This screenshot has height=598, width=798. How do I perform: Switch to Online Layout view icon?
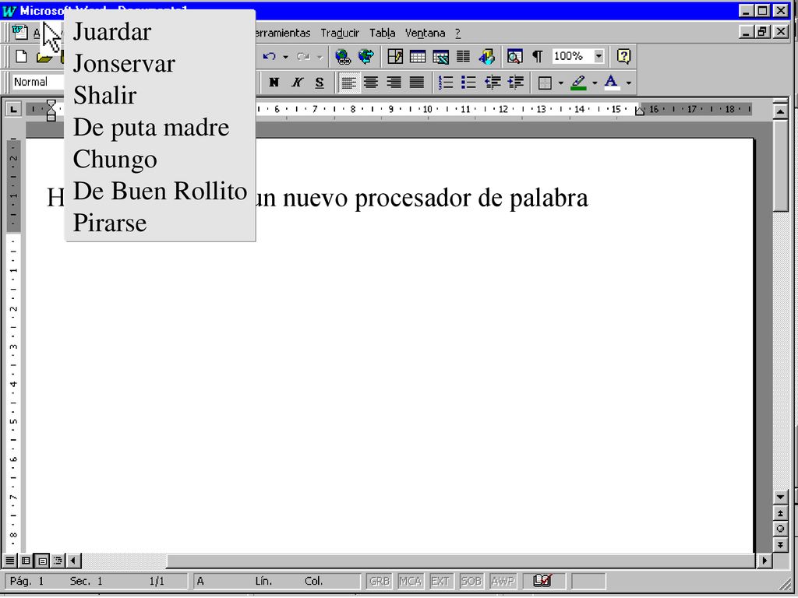point(26,561)
